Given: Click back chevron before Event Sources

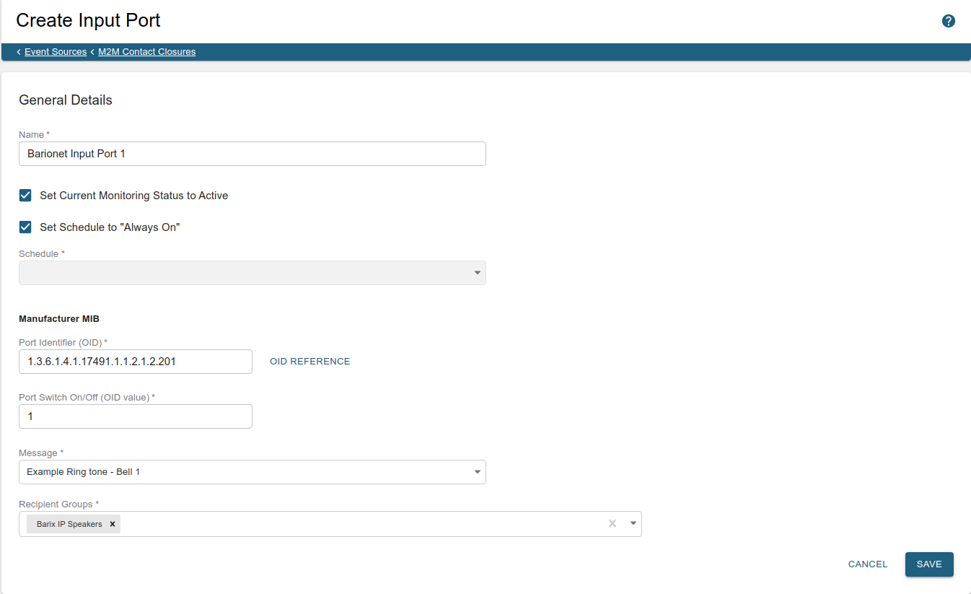Looking at the screenshot, I should coord(19,52).
